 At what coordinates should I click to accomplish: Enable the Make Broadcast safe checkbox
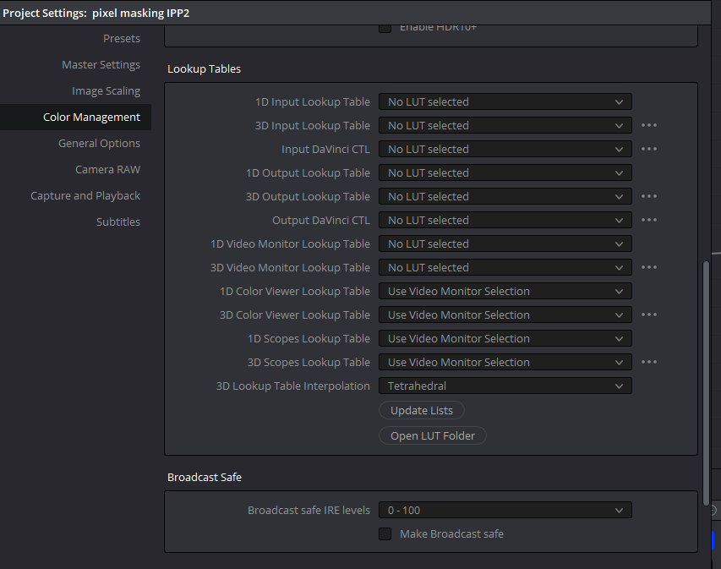coord(385,534)
